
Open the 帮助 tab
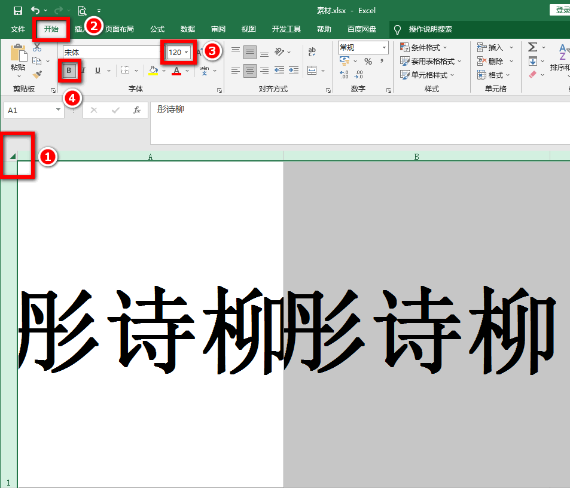pyautogui.click(x=324, y=29)
